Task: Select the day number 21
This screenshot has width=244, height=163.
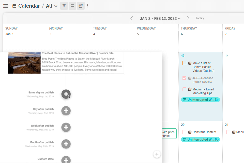Action: click(x=226, y=125)
